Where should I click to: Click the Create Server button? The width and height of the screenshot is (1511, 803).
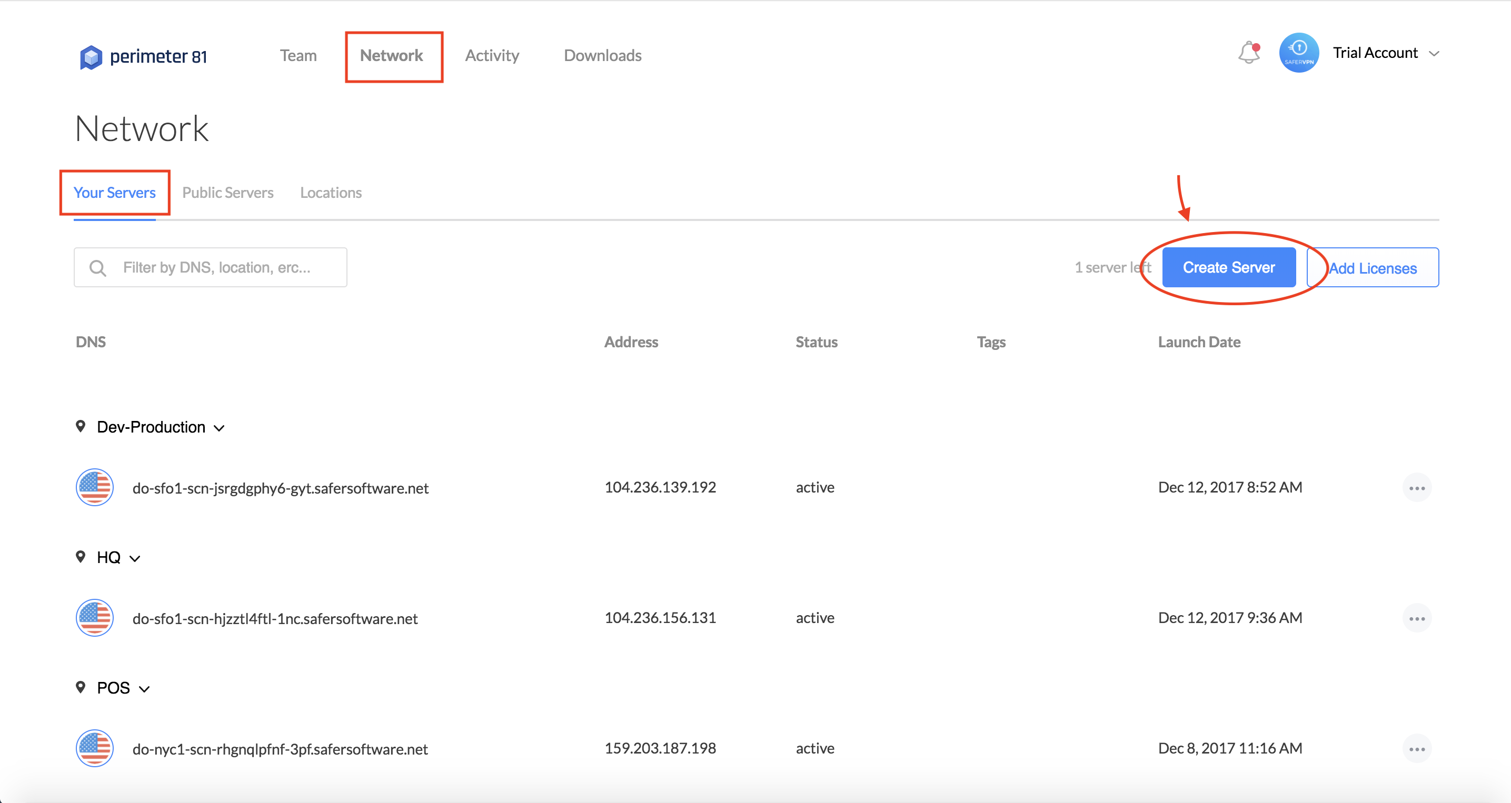pos(1228,267)
